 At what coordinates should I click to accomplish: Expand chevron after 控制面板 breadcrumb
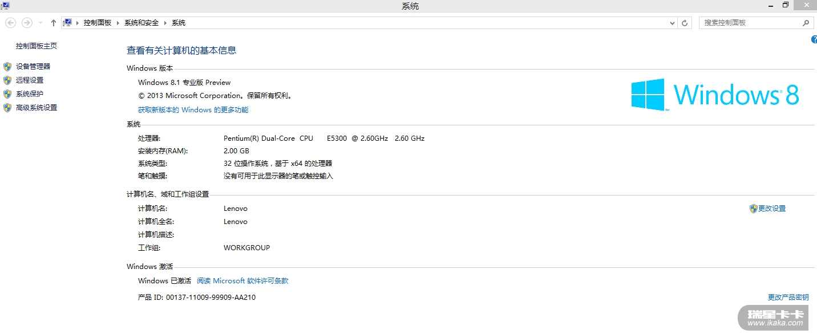pyautogui.click(x=119, y=23)
